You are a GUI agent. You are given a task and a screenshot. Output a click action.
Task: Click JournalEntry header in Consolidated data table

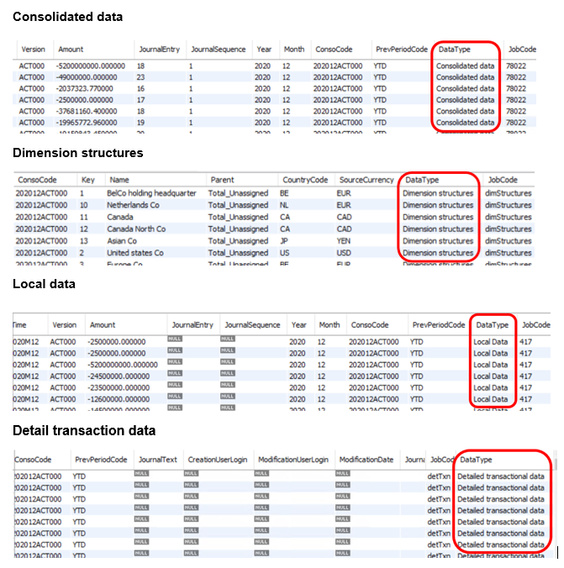(x=160, y=50)
